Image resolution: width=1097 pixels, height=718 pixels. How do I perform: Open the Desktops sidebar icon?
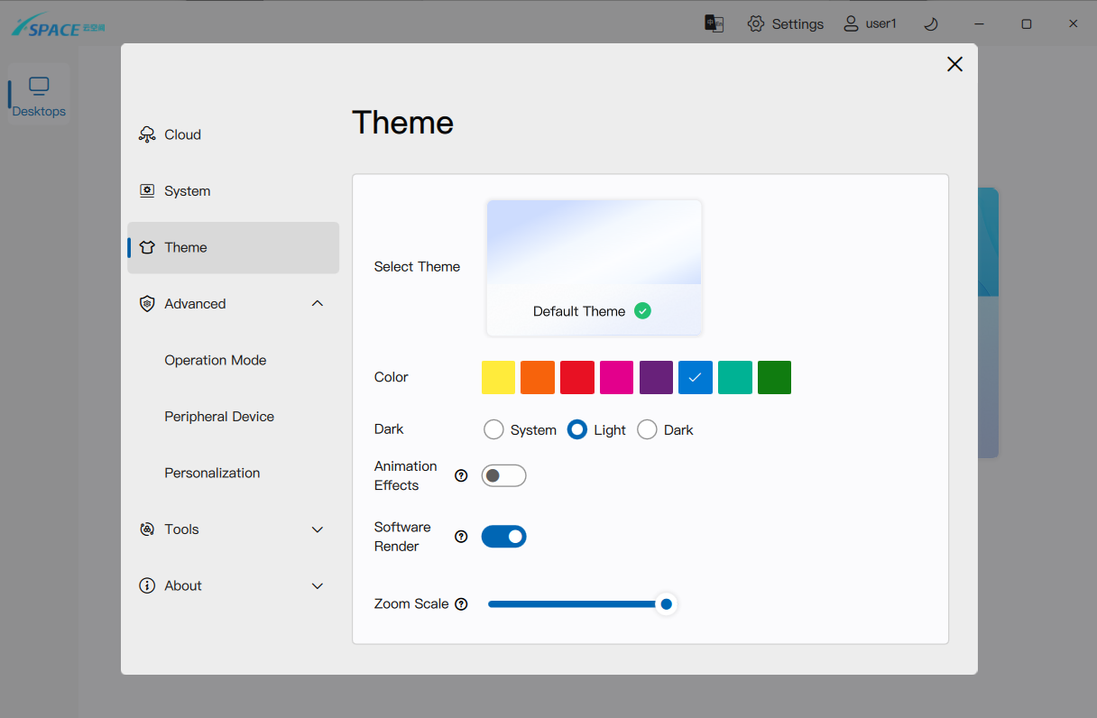tap(39, 96)
